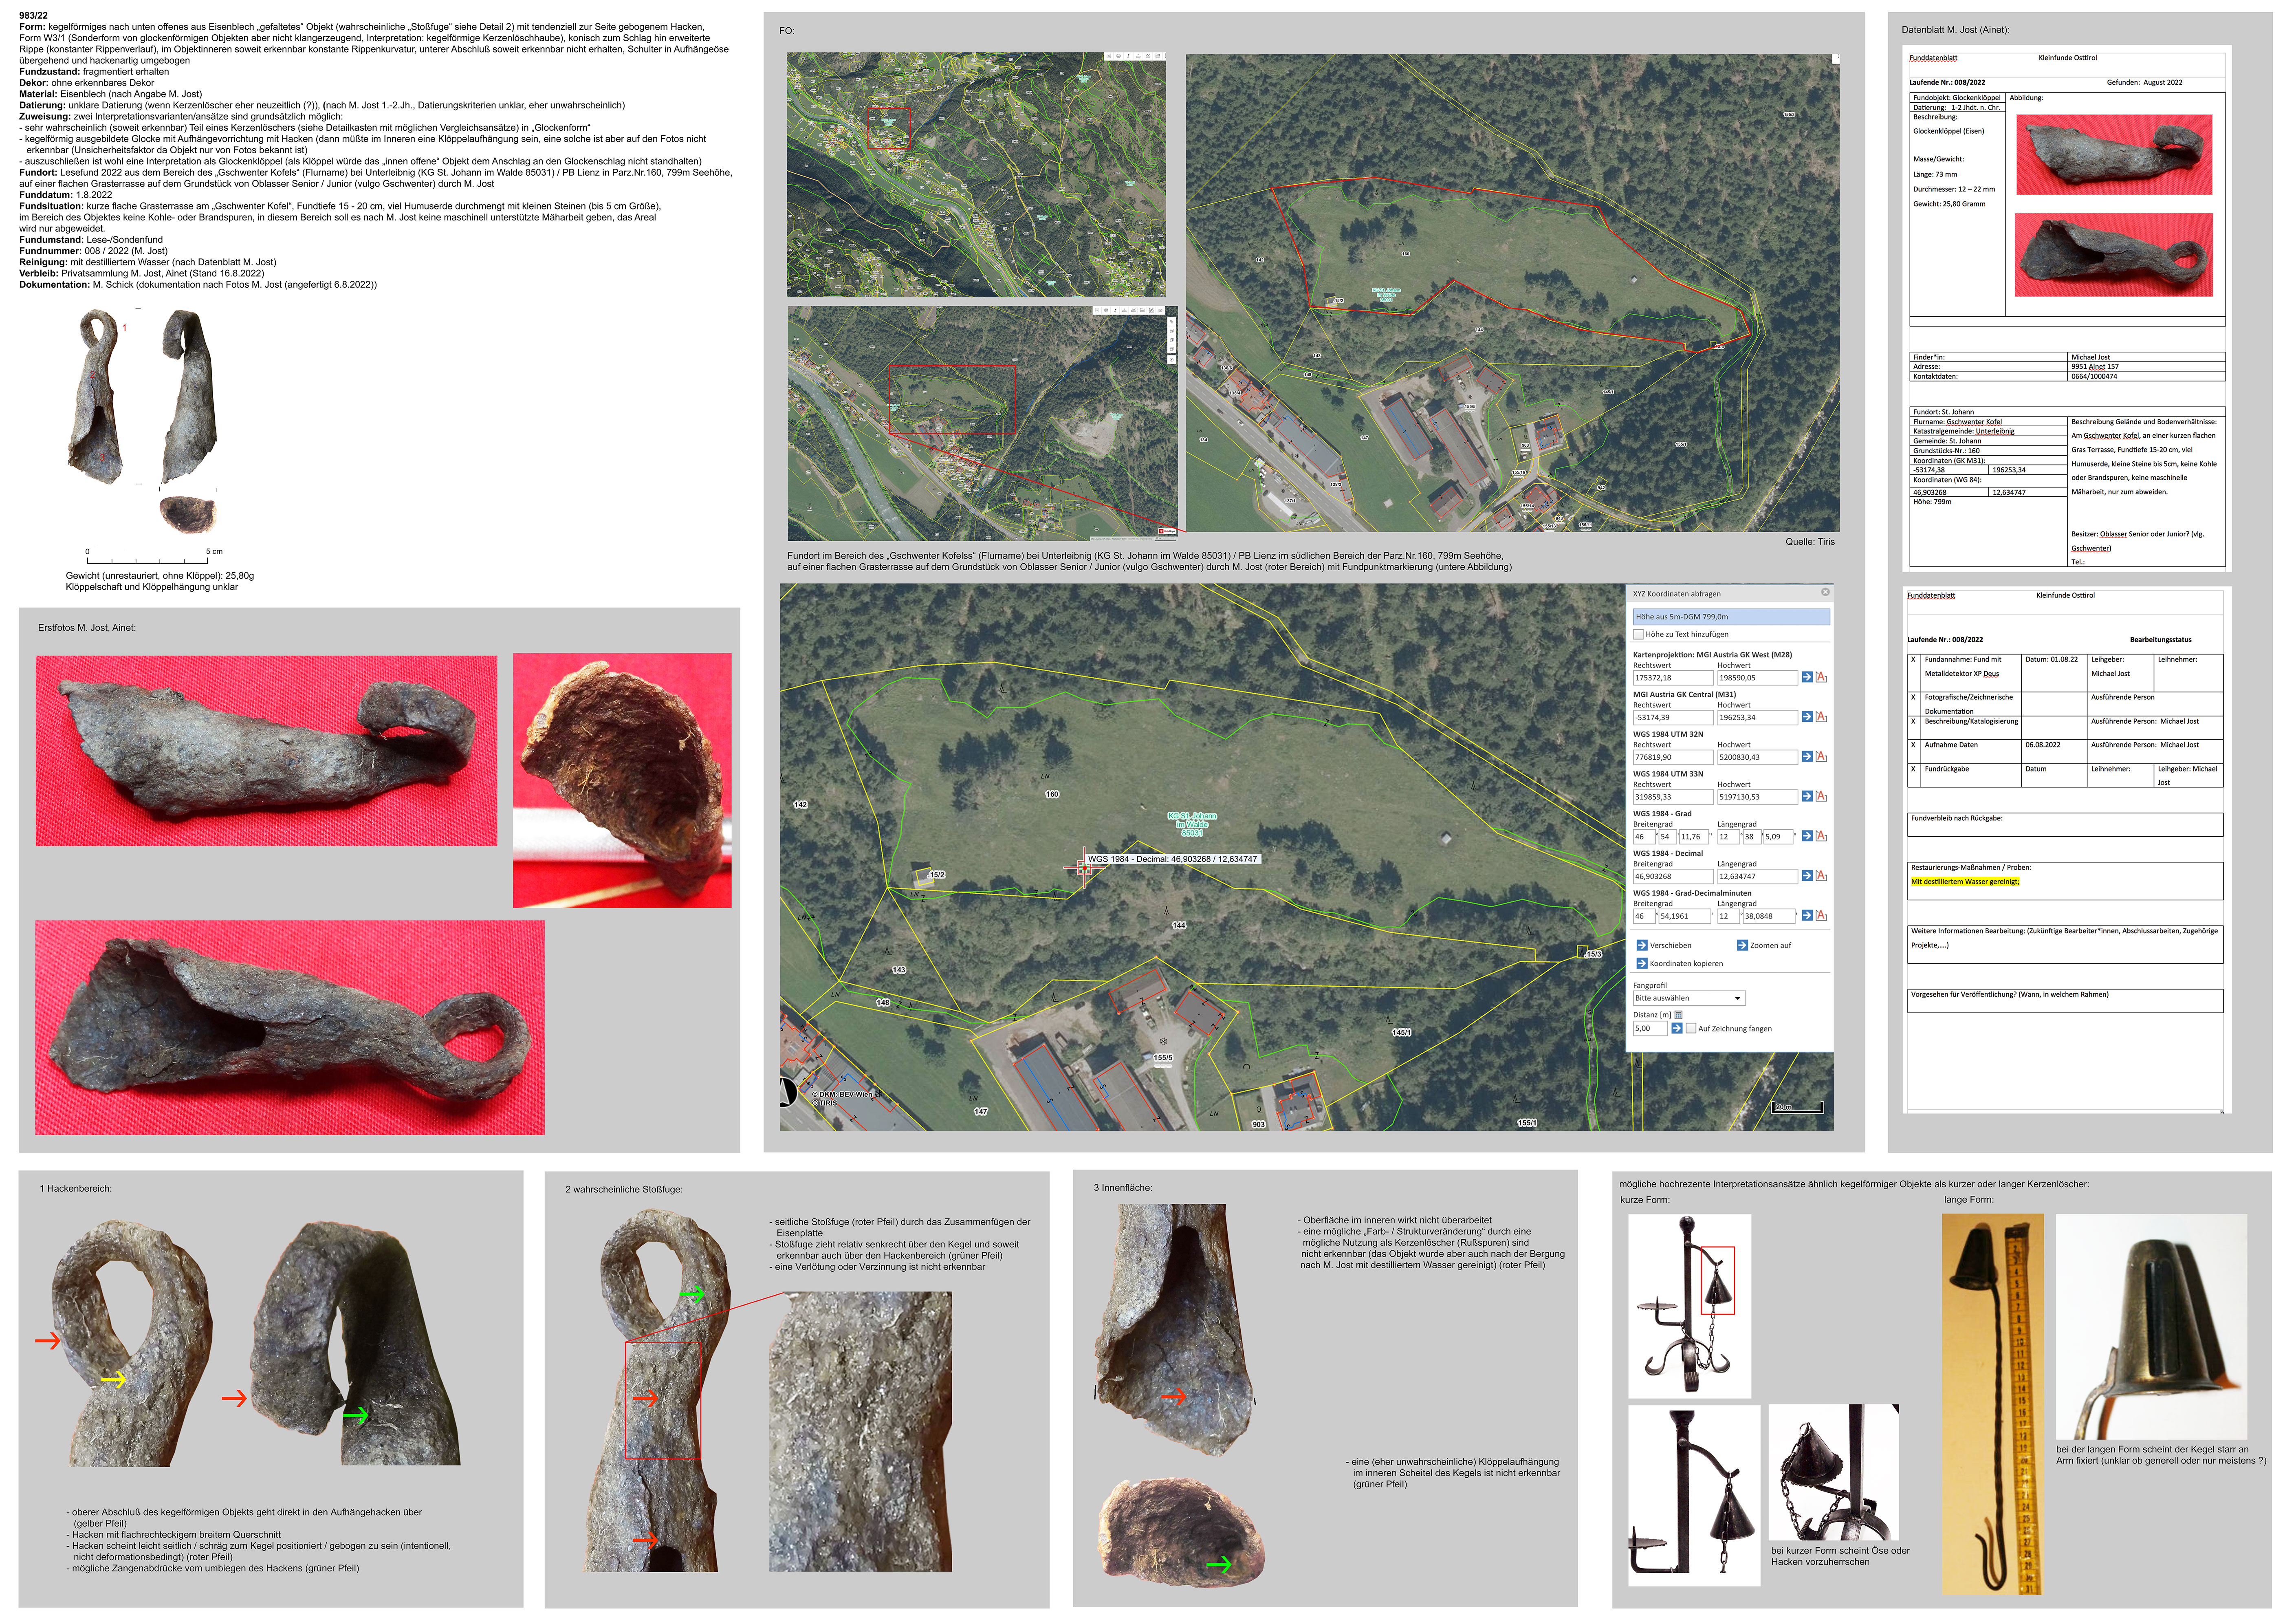Open calculator icon next to Distanz label
The height and width of the screenshot is (1624, 2285).
coord(1678,1015)
